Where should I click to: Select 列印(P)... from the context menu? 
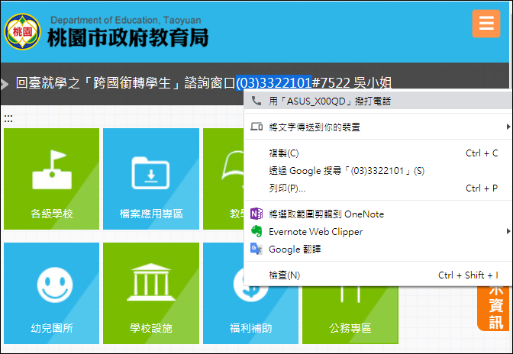pos(378,188)
